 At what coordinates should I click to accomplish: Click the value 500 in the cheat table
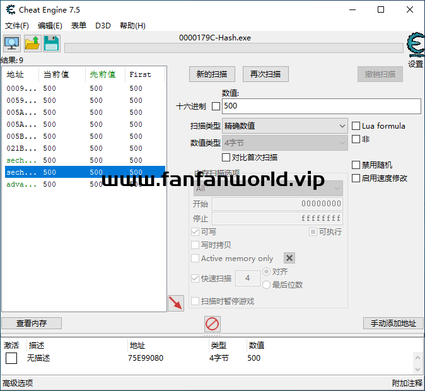pos(253,358)
